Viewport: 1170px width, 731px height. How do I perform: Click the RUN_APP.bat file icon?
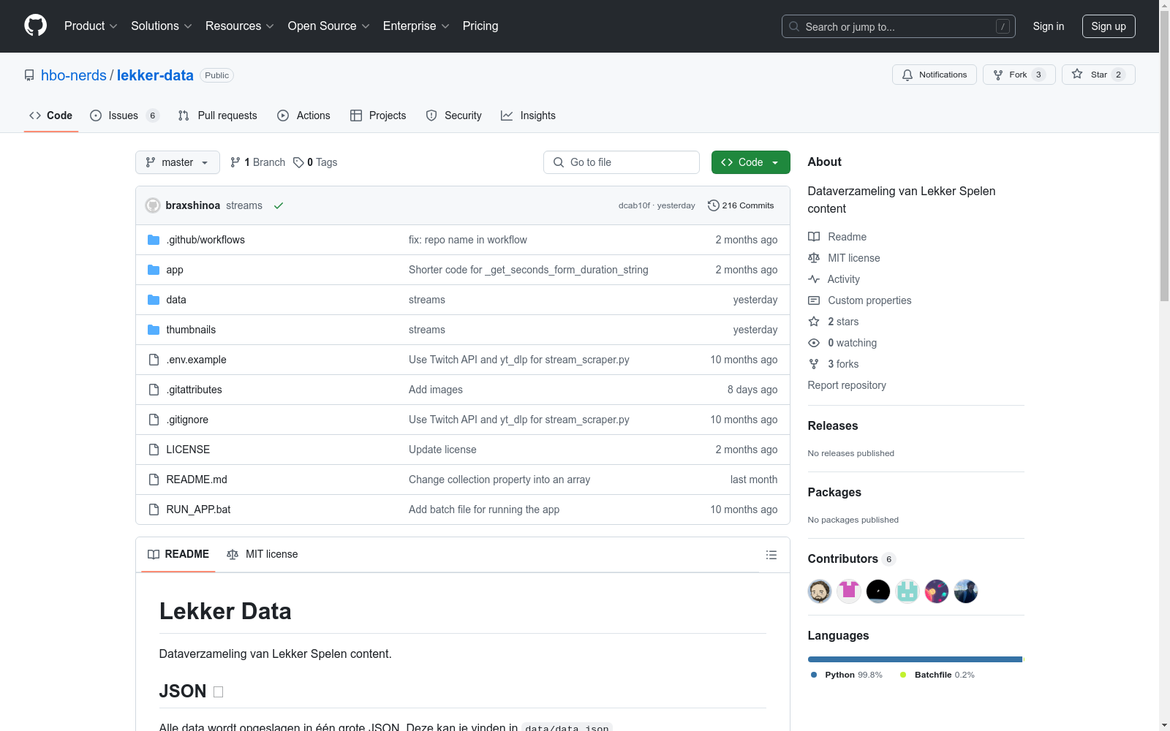[x=154, y=510]
